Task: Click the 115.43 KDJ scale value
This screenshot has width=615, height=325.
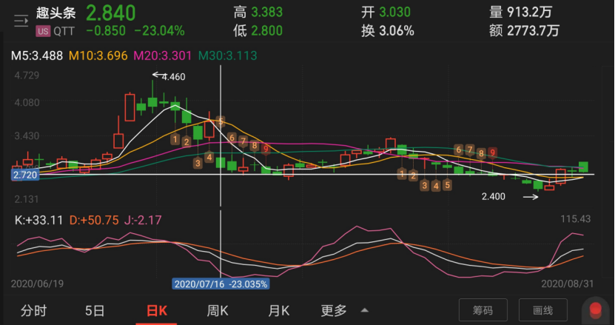Action: (575, 219)
